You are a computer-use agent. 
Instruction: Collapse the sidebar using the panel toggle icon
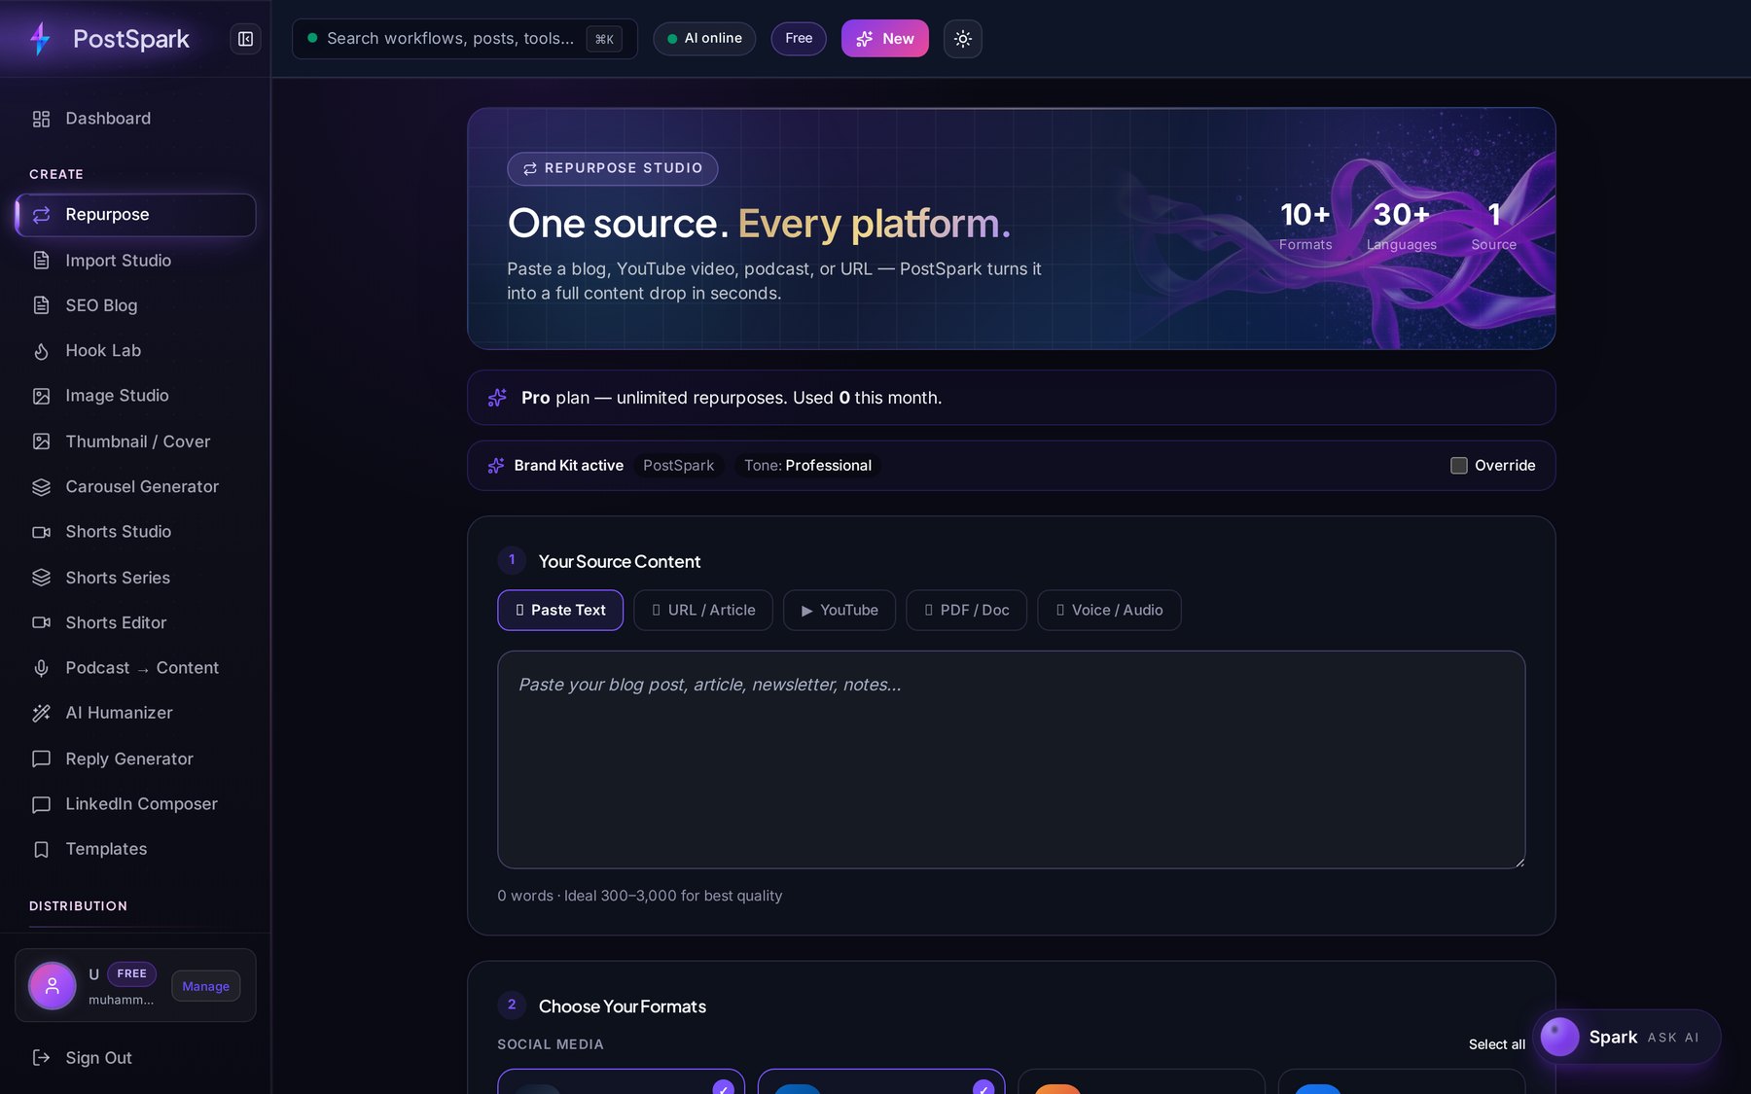click(x=245, y=39)
